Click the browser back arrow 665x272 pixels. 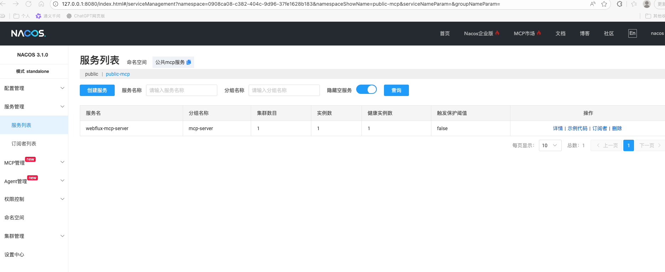[x=4, y=4]
